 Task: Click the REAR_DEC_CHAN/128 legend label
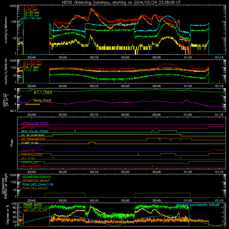pos(38,184)
